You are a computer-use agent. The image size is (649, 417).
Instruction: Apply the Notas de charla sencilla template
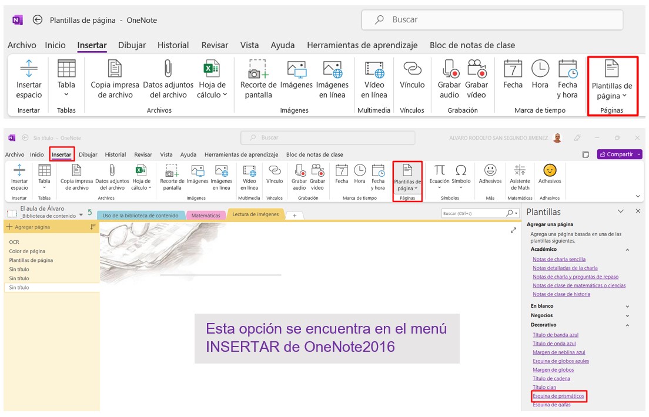[x=558, y=259]
